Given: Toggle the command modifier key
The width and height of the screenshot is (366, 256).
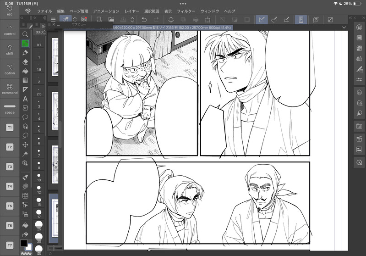Looking at the screenshot, I should [10, 89].
